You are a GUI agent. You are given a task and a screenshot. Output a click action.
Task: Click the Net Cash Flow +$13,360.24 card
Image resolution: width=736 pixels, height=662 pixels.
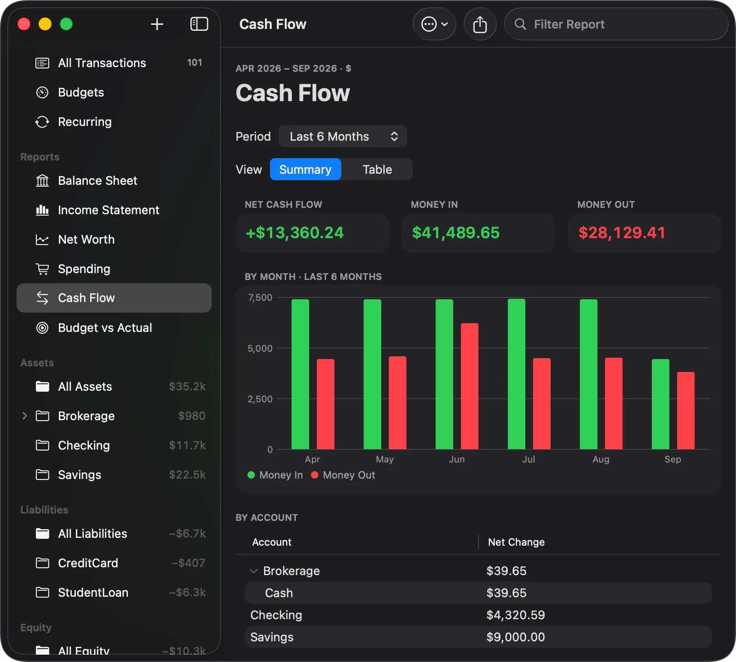click(312, 233)
